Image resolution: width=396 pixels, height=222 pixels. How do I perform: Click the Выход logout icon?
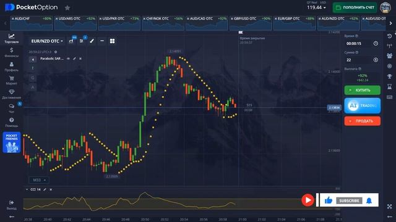[11, 203]
